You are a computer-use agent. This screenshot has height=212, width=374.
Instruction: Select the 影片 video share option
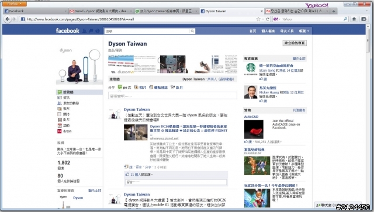click(176, 87)
